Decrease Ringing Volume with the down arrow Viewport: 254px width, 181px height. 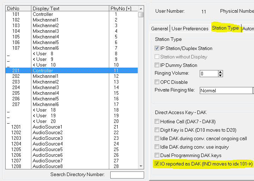point(221,75)
